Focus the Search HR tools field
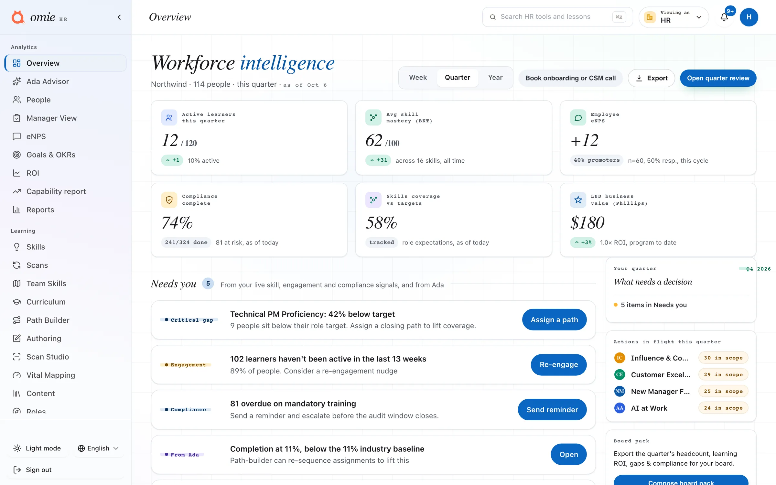 click(x=557, y=17)
